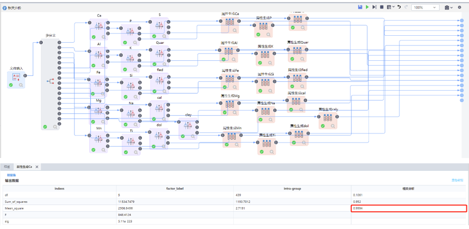Switch to the 属性生成Ca tab
Screen dimensions: 469x229
tap(24, 167)
